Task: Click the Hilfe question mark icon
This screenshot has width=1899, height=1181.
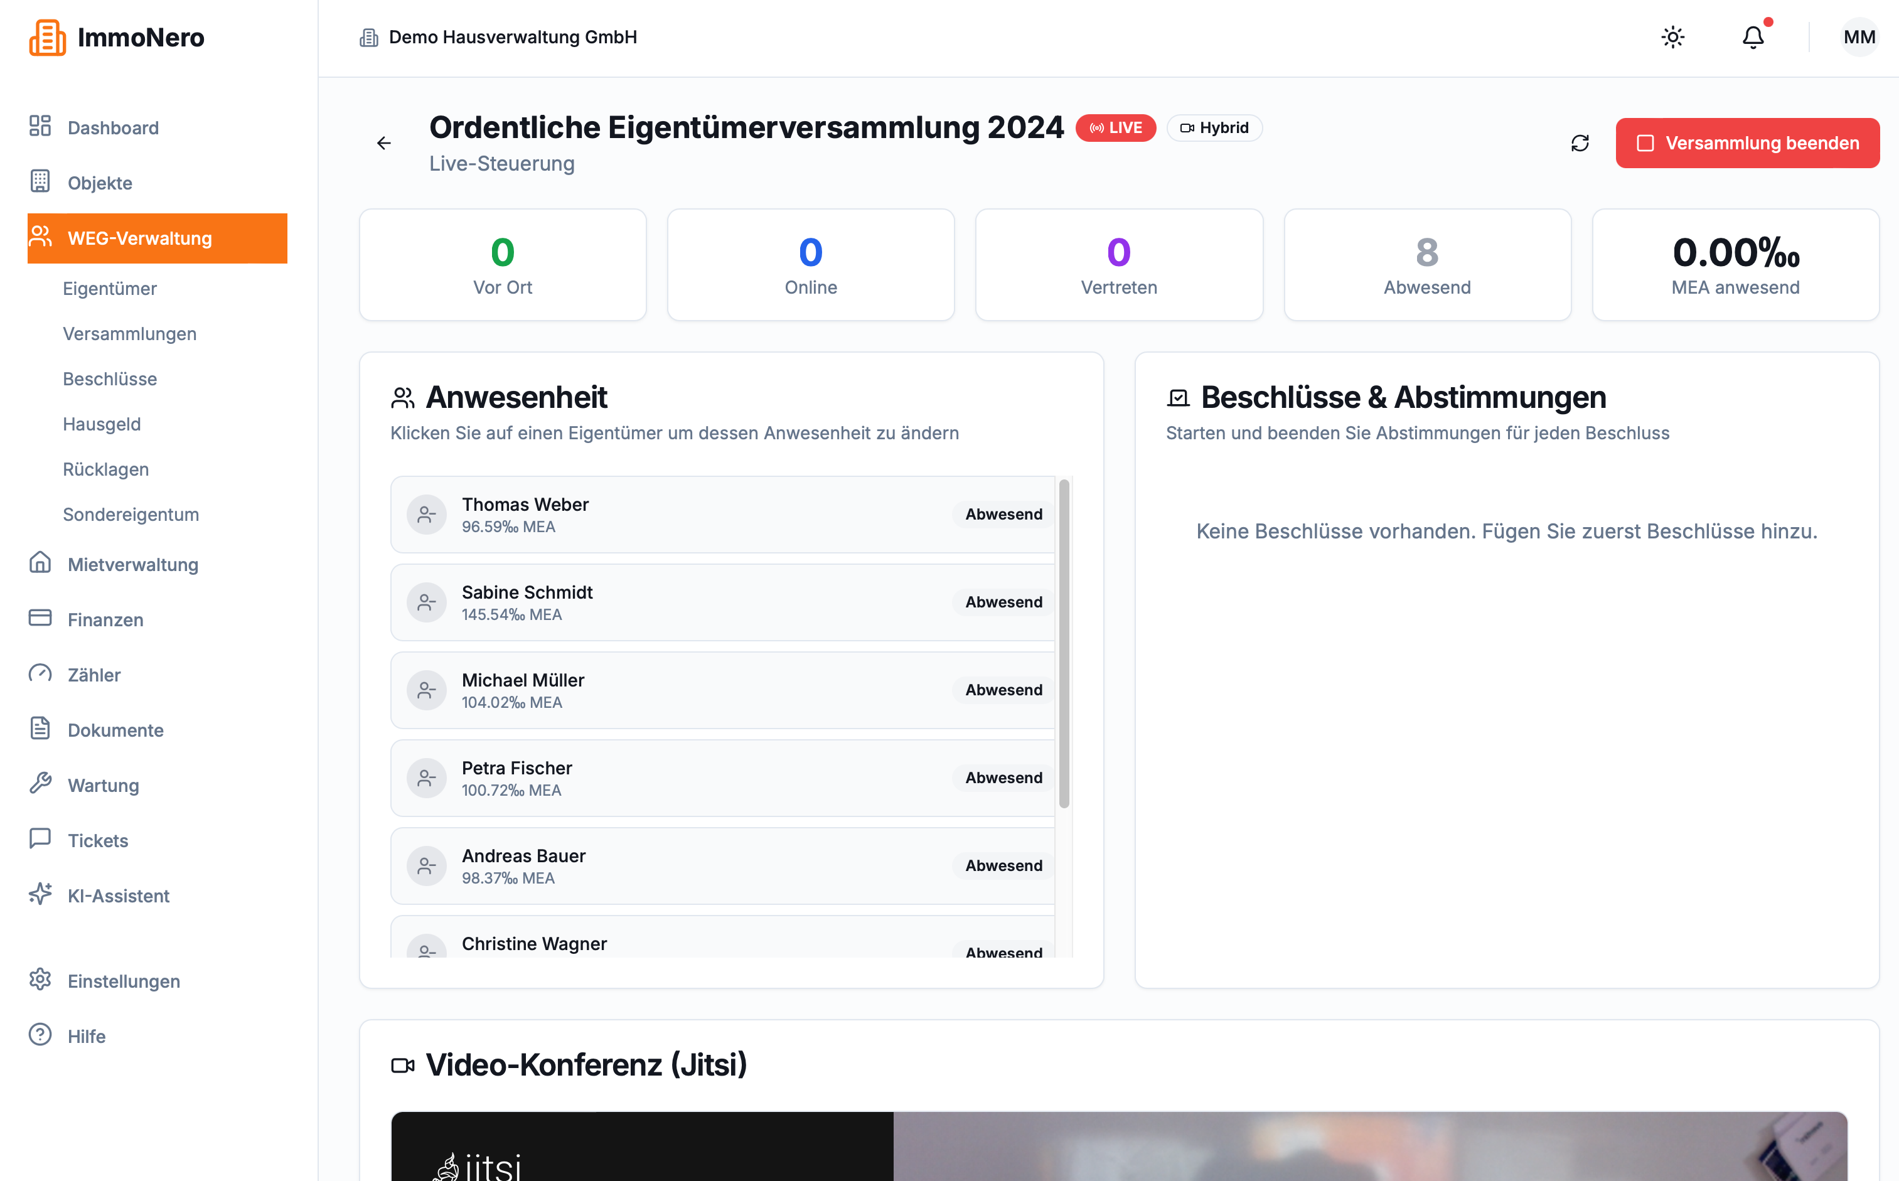Action: click(40, 1035)
